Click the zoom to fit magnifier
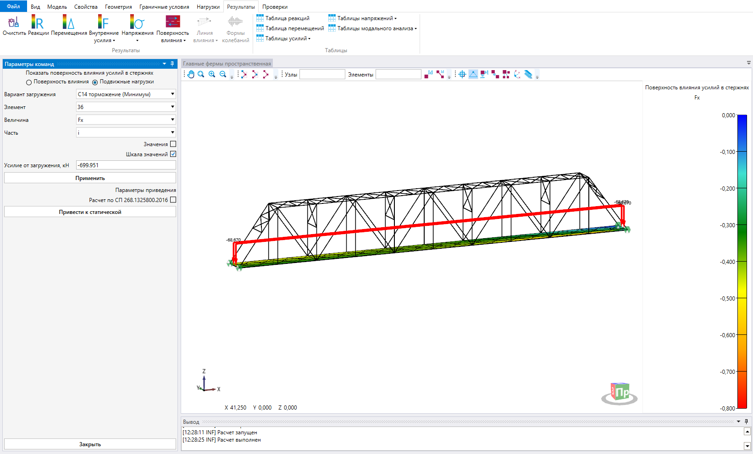 click(x=201, y=74)
